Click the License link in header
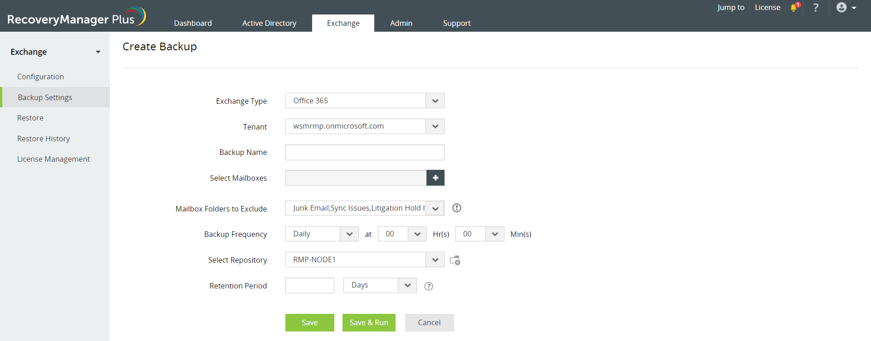The image size is (871, 341). point(768,7)
